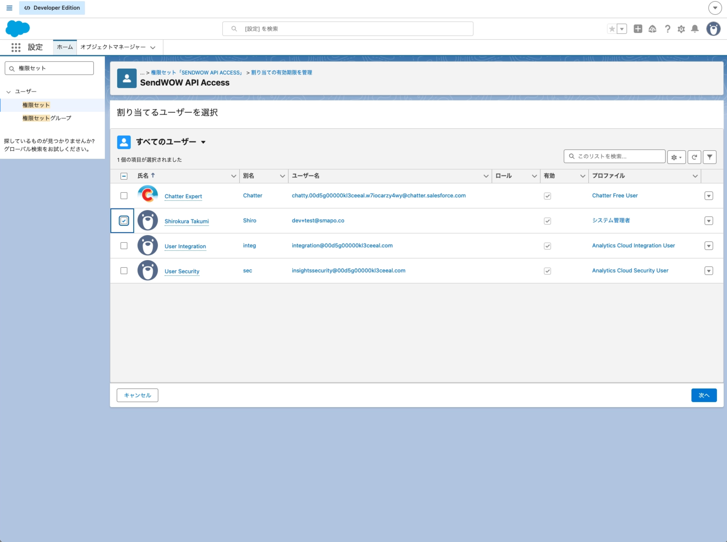Open the hamburger menu at top left
The image size is (727, 542).
click(x=9, y=8)
